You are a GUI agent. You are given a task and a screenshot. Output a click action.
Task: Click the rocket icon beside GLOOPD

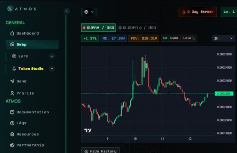point(140,28)
